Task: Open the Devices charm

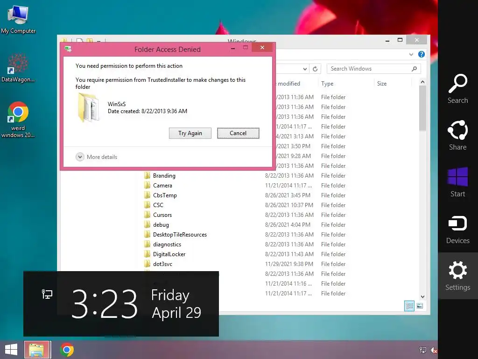Action: point(457,229)
